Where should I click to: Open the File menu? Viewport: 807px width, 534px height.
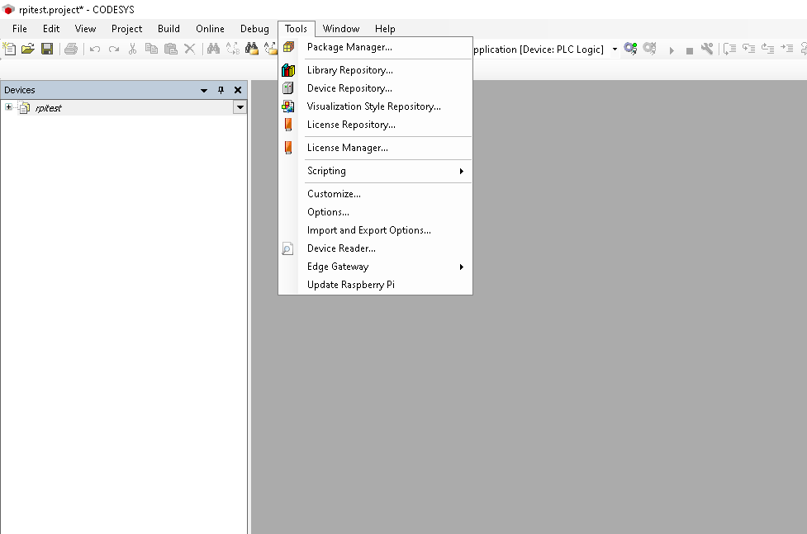pos(20,29)
